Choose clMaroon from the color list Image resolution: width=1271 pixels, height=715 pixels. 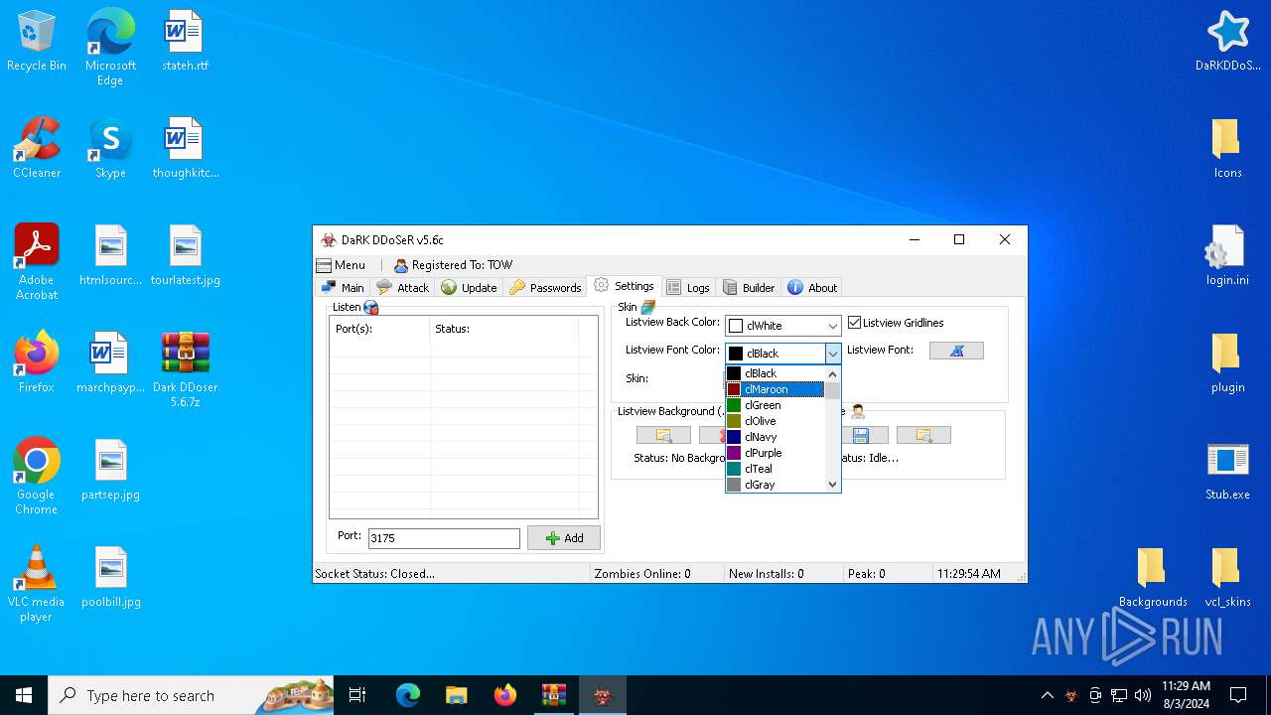coord(776,389)
